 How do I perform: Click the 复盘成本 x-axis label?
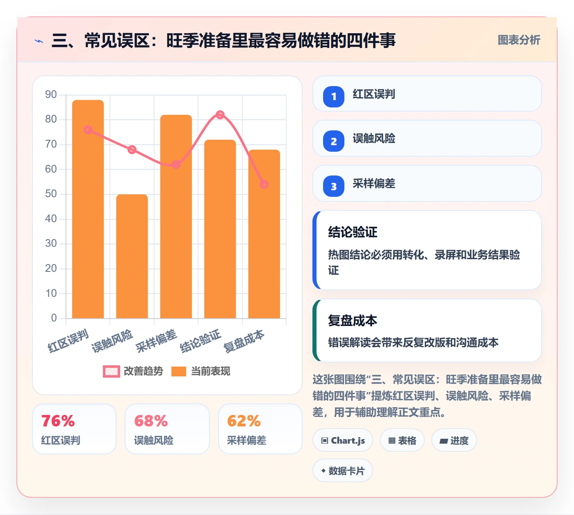[244, 341]
